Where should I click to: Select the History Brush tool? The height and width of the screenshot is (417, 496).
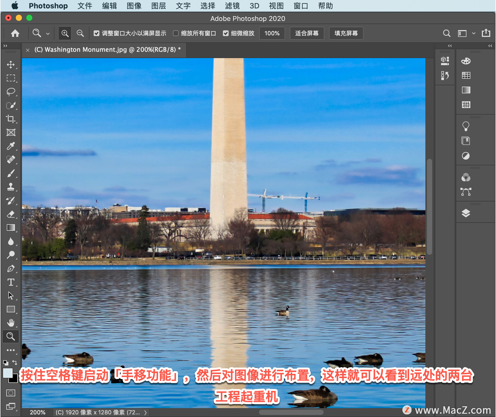(11, 200)
